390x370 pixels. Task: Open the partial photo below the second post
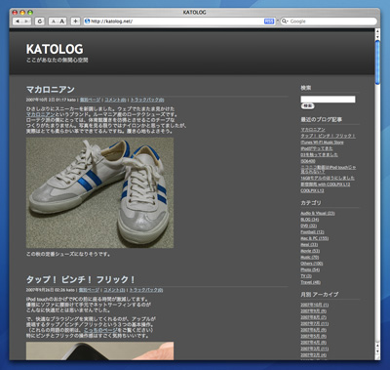(x=99, y=350)
